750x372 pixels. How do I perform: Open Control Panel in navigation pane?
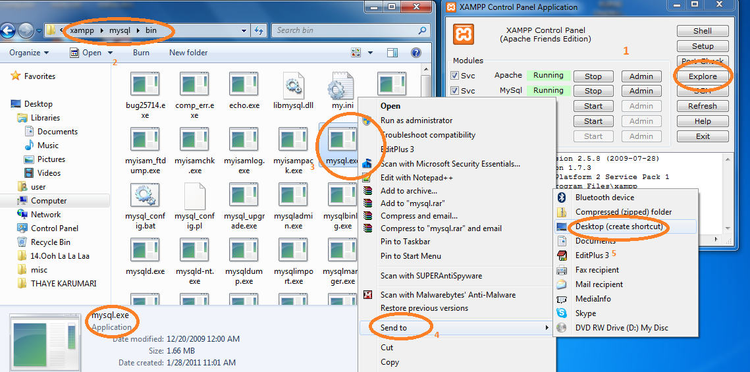[55, 228]
